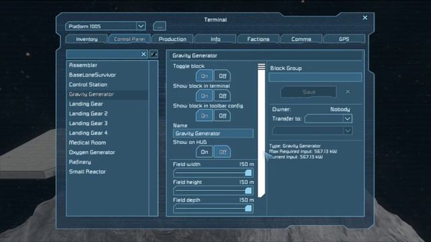Viewport: 431px width, 242px height.
Task: Turn Toggle block Off
Action: (x=222, y=76)
